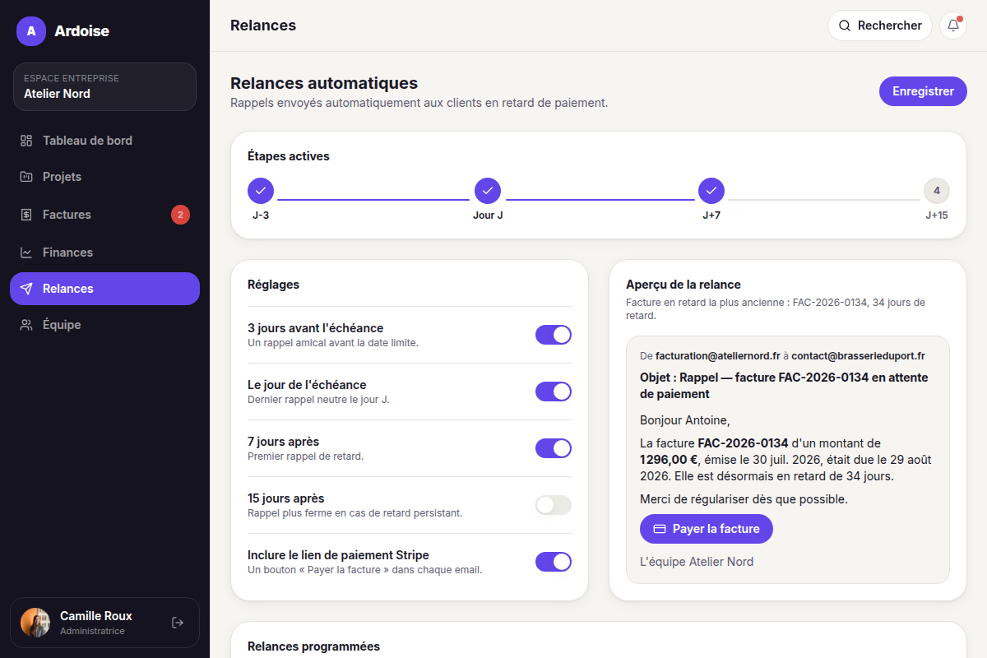The height and width of the screenshot is (658, 987).
Task: Click the Relances programmées heading
Action: point(313,646)
